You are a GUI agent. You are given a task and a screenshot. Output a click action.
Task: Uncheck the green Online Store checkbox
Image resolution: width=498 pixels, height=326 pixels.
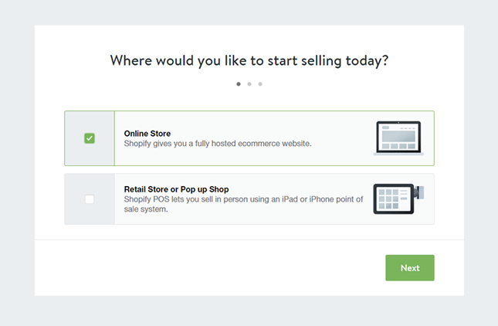point(90,138)
